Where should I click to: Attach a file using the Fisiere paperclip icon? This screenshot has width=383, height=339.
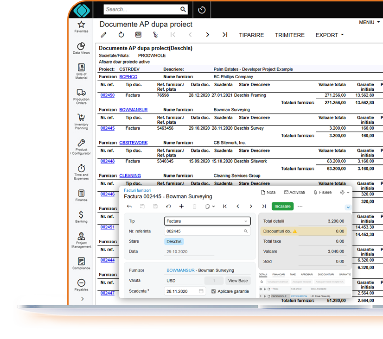click(316, 192)
